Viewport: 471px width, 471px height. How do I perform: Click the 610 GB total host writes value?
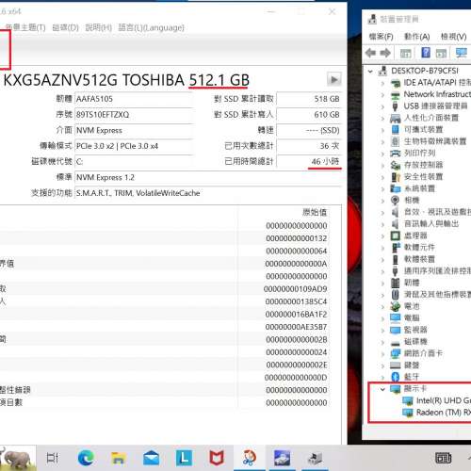(x=309, y=115)
